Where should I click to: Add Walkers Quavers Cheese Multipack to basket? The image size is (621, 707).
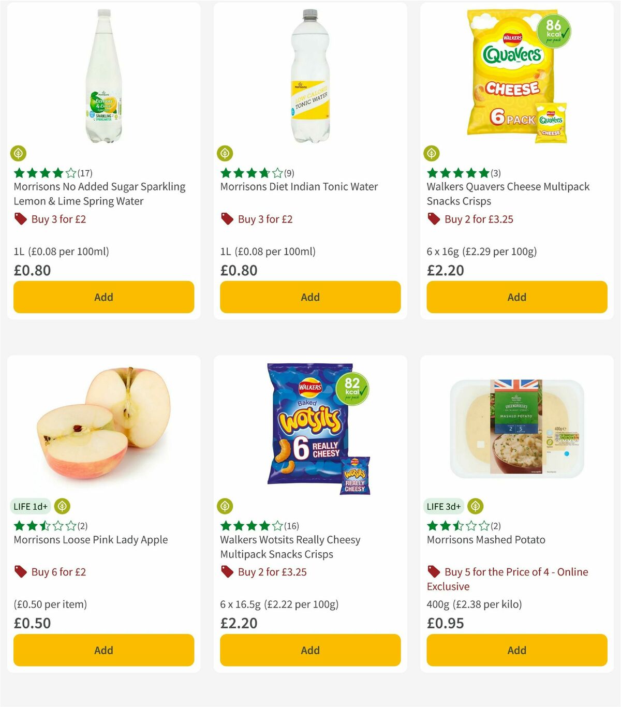click(516, 297)
